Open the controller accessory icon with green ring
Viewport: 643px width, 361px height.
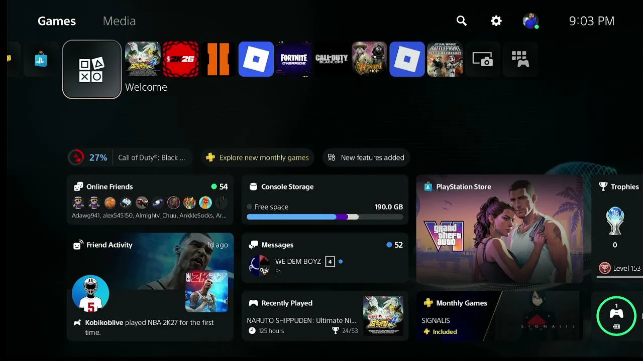[x=616, y=316]
